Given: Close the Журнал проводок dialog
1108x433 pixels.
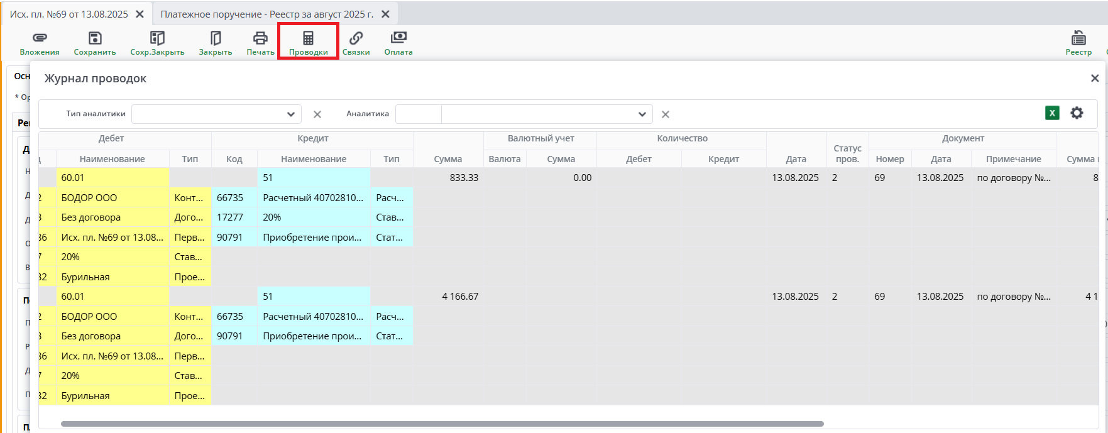Looking at the screenshot, I should click(x=1095, y=78).
